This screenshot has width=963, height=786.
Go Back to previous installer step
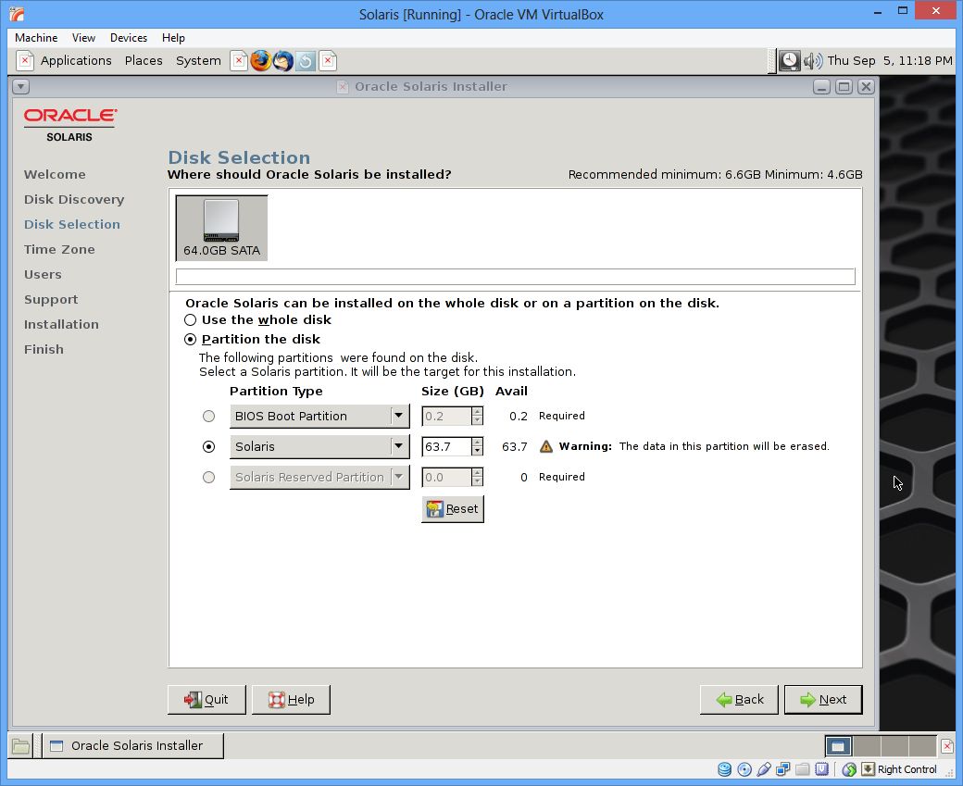tap(739, 699)
